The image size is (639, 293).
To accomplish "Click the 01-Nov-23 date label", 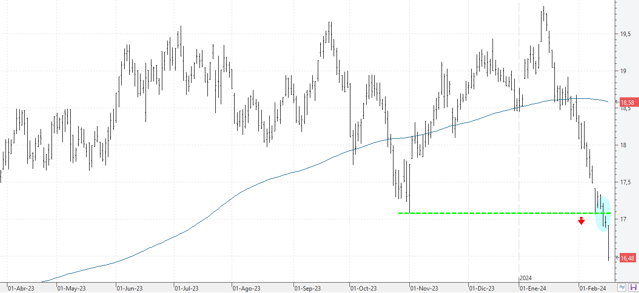I will [x=425, y=288].
